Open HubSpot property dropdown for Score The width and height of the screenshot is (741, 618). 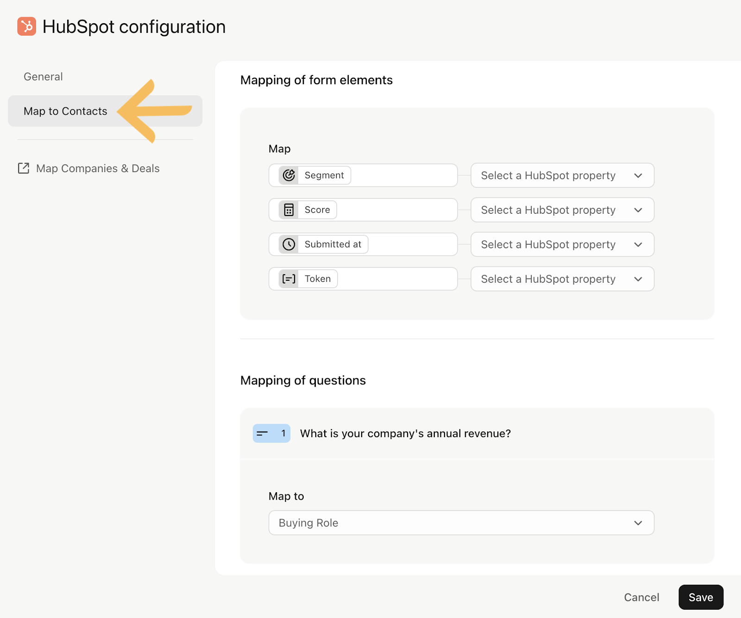point(562,210)
